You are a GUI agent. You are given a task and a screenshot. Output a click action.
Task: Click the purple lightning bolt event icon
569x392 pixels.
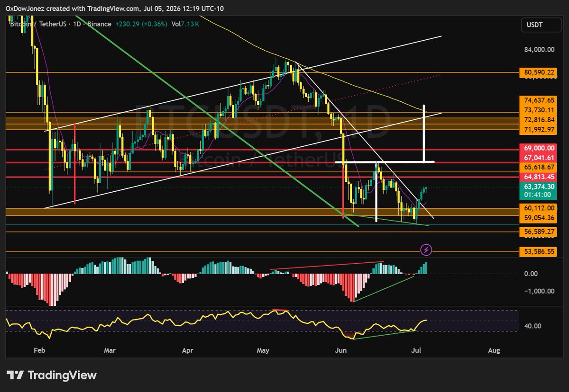pyautogui.click(x=426, y=249)
